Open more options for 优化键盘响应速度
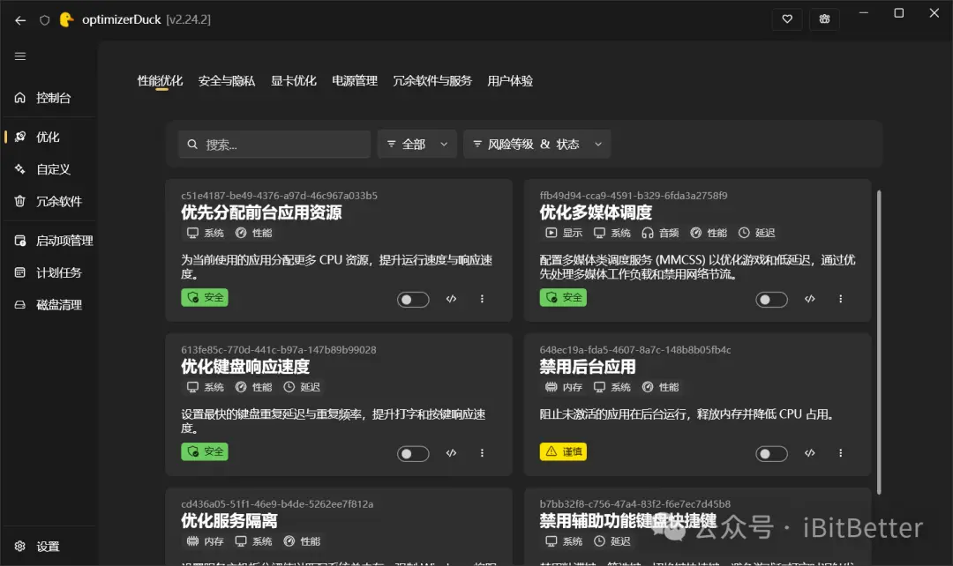Screen dimensions: 953x566 tap(482, 453)
